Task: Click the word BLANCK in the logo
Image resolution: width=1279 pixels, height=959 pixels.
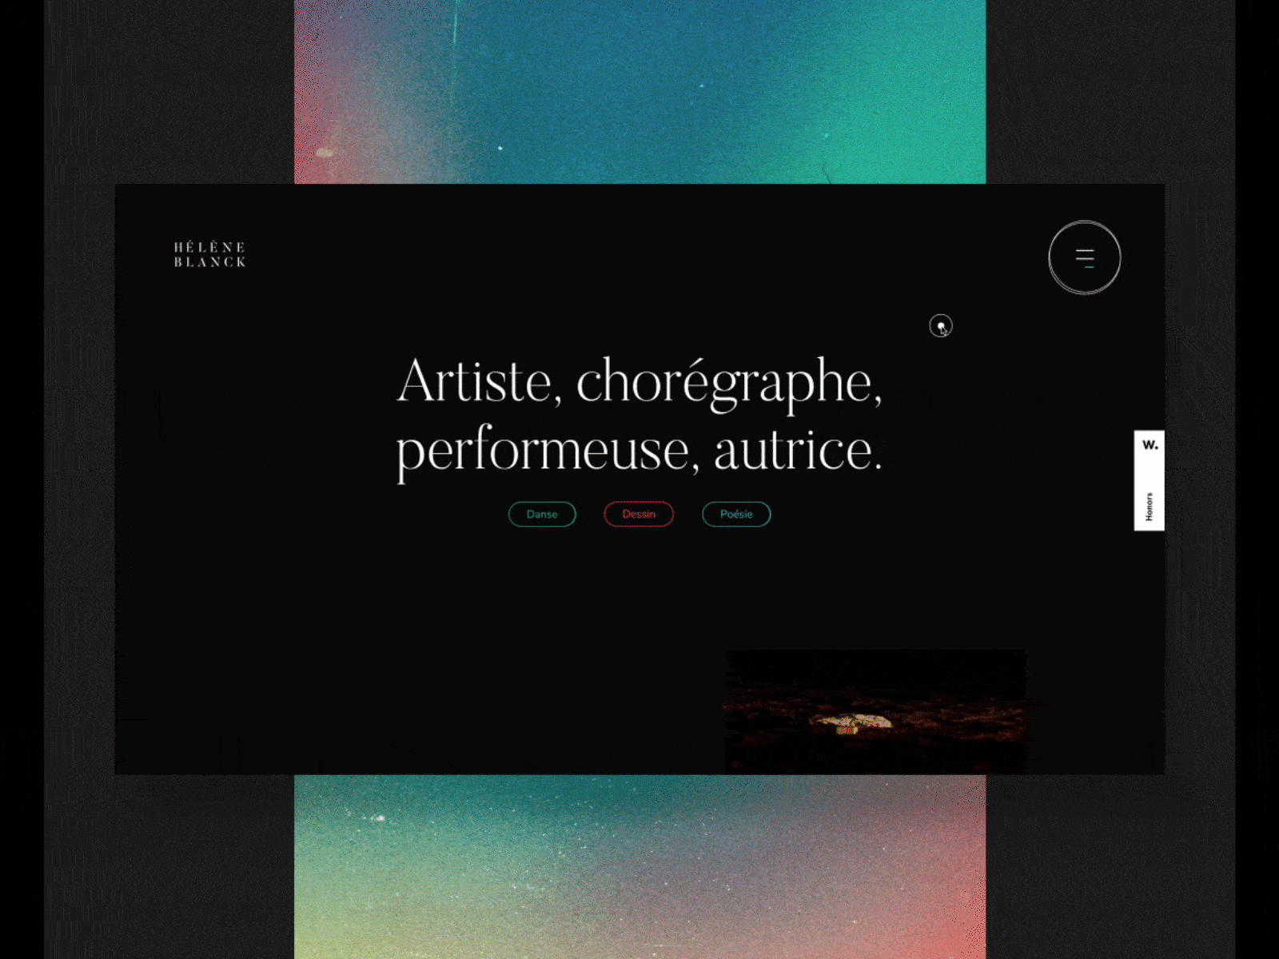Action: coord(210,262)
